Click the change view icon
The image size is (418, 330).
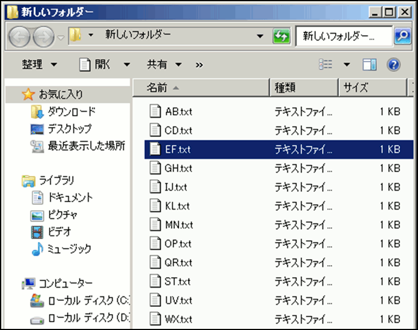click(x=326, y=65)
